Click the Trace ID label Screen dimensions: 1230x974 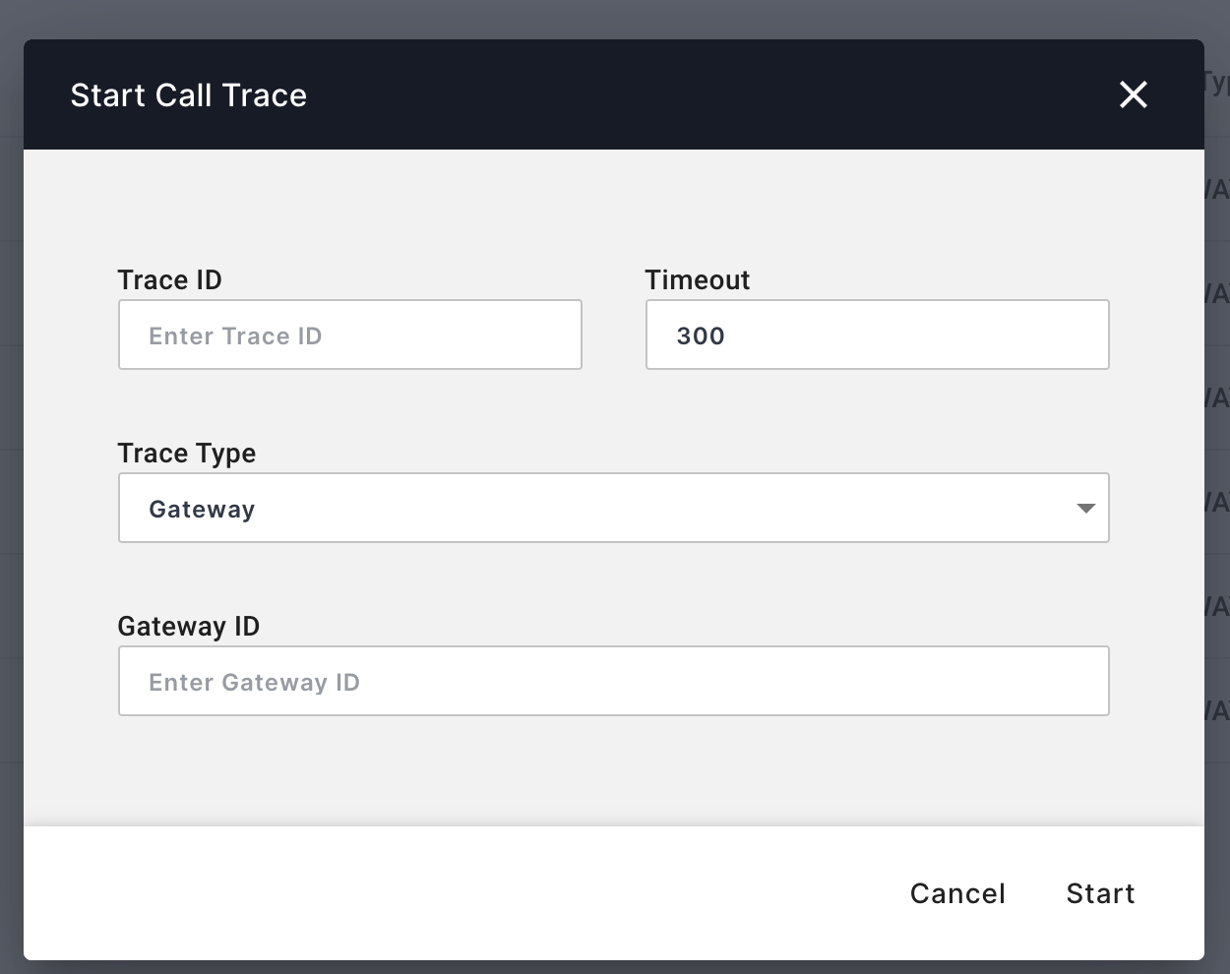[169, 279]
